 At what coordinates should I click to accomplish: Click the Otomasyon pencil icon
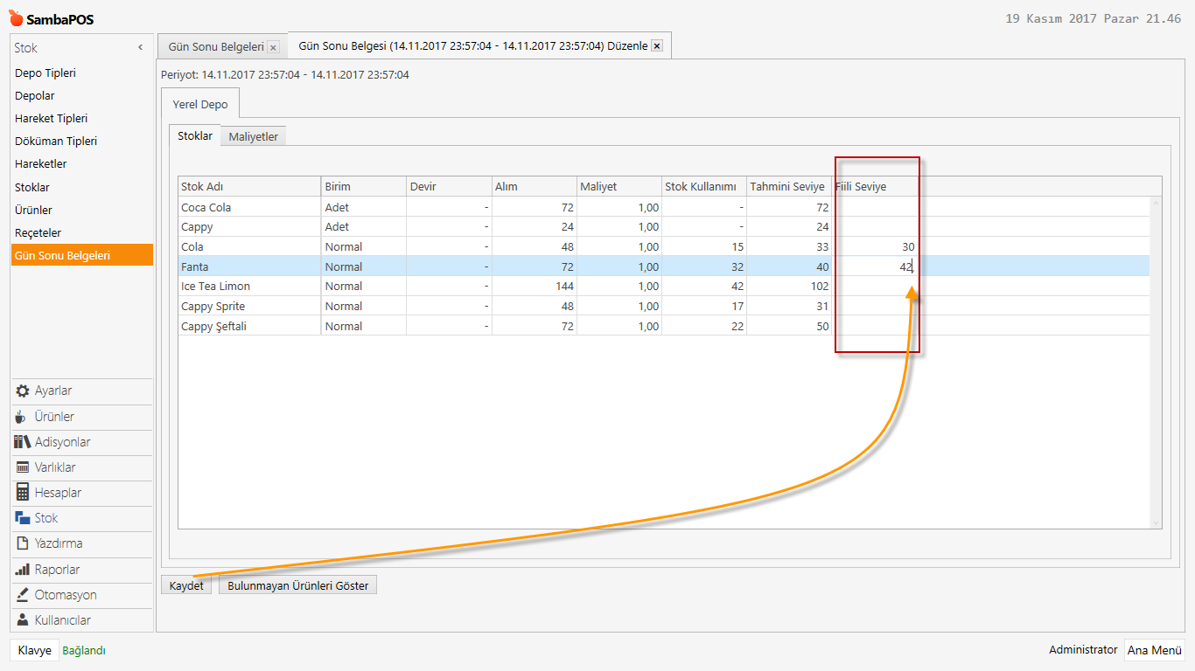point(23,595)
